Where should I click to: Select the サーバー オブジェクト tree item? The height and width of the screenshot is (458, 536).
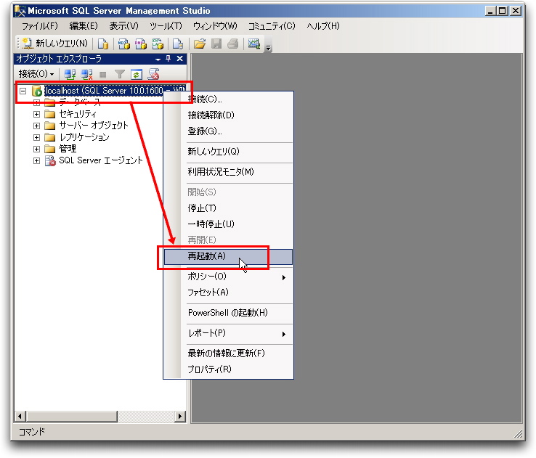pyautogui.click(x=94, y=126)
